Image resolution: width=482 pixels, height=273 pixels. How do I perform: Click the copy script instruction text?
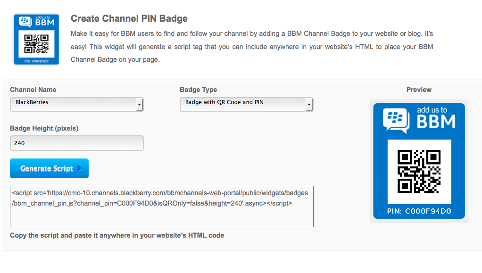117,235
